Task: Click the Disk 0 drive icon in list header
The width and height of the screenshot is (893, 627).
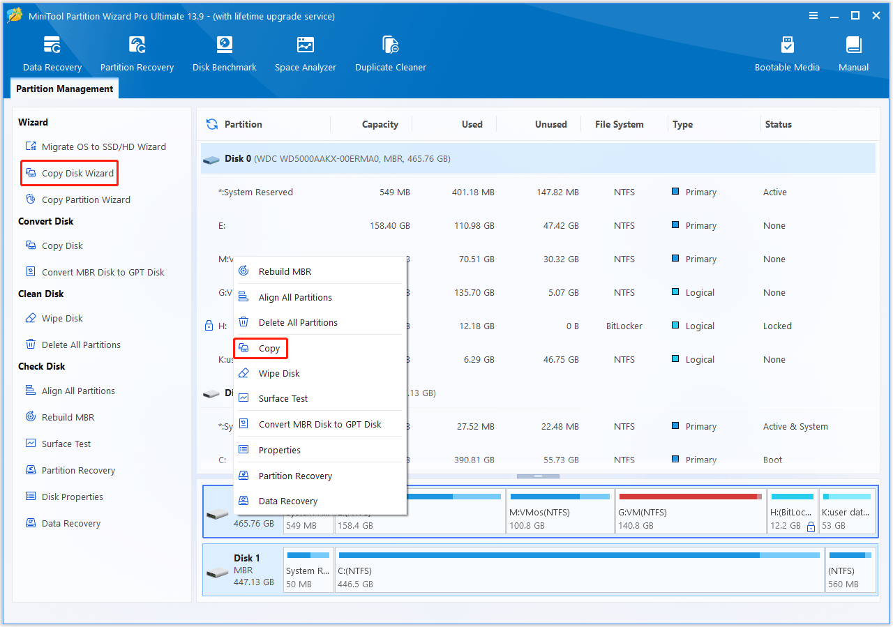Action: pos(211,159)
